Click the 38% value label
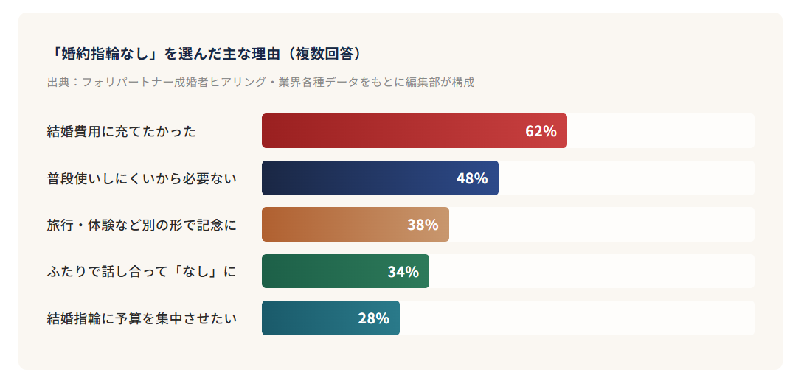This screenshot has width=787, height=392. (x=423, y=225)
